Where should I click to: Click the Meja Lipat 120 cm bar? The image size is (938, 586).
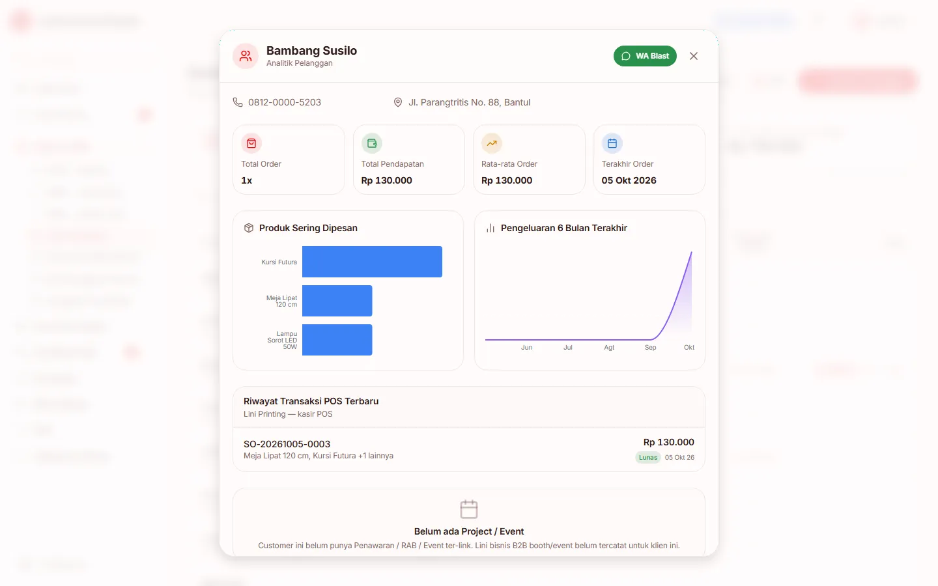pos(337,301)
